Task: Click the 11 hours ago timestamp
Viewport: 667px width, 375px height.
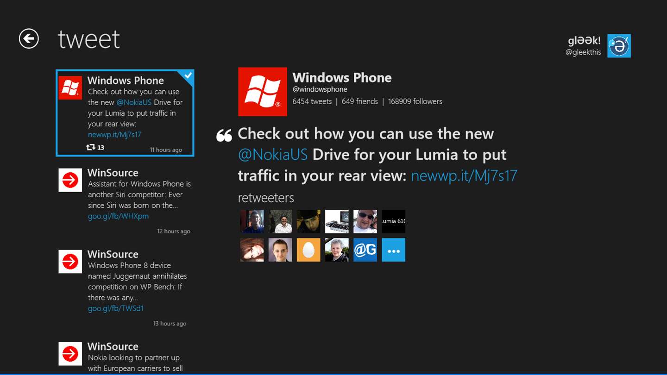Action: [166, 150]
